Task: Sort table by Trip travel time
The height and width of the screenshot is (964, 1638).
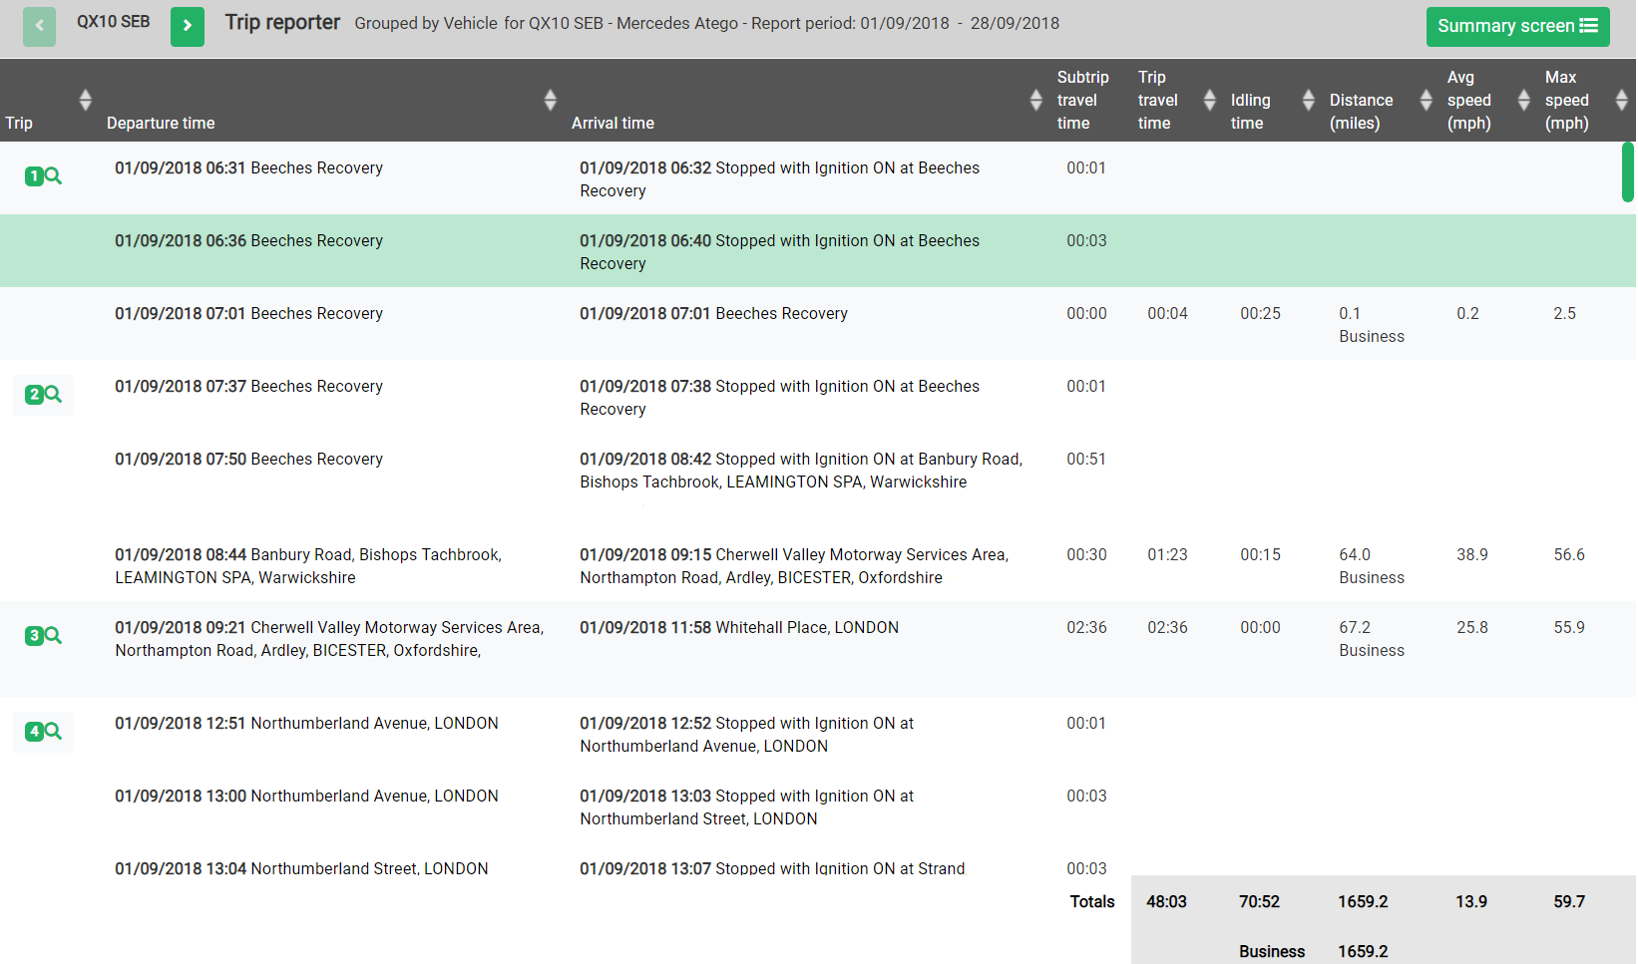Action: pos(1209,100)
